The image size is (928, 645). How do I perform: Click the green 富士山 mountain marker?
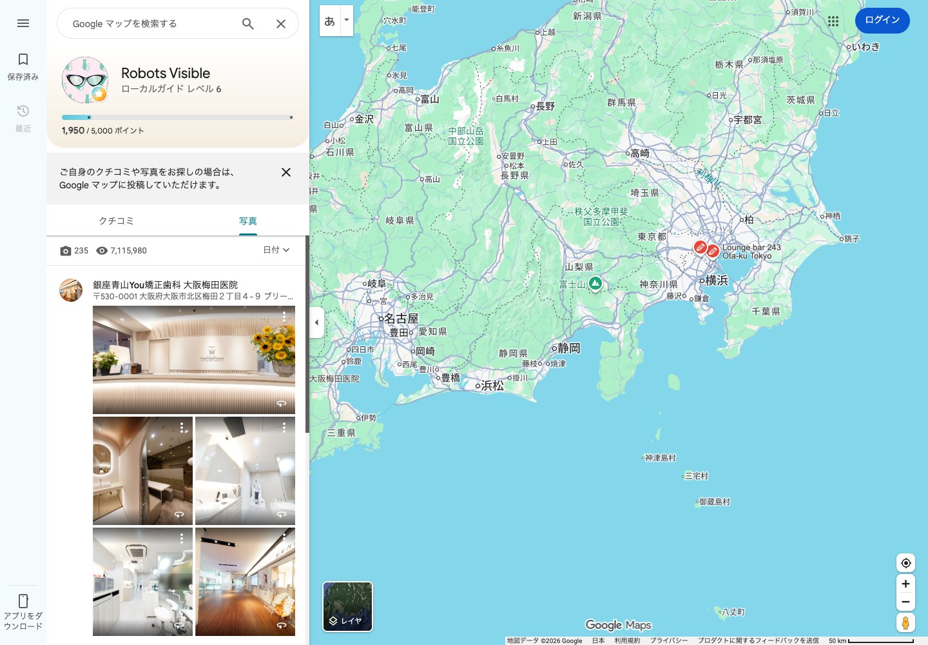point(595,284)
